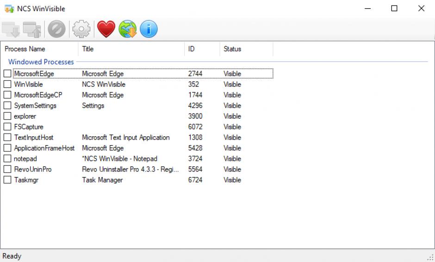Click ID 1308 cell
Viewport: 435px width, 262px height.
click(x=195, y=137)
